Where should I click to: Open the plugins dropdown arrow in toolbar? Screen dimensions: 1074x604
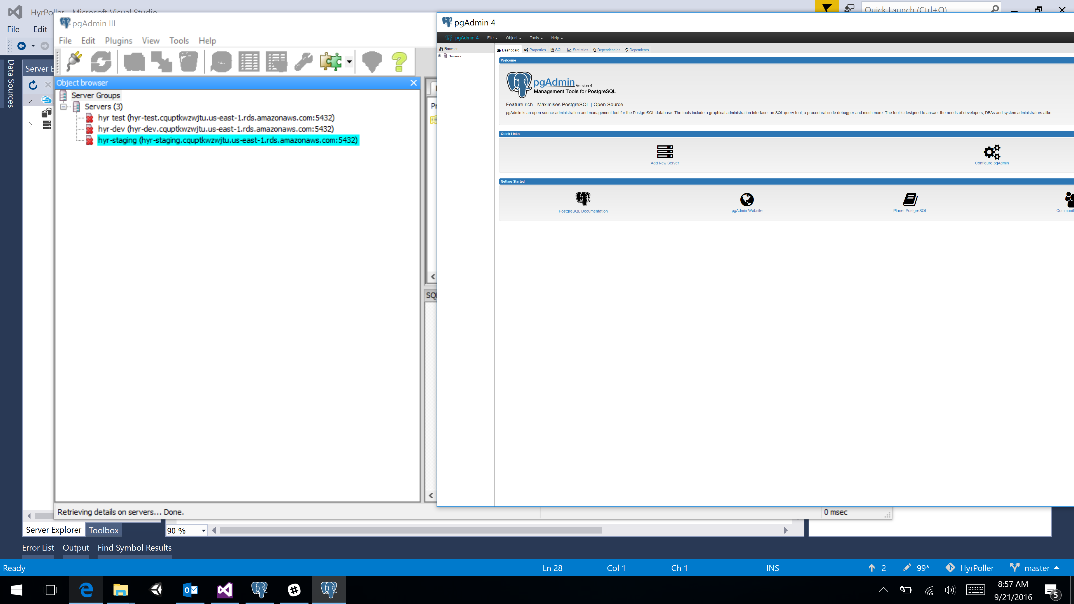click(x=349, y=62)
